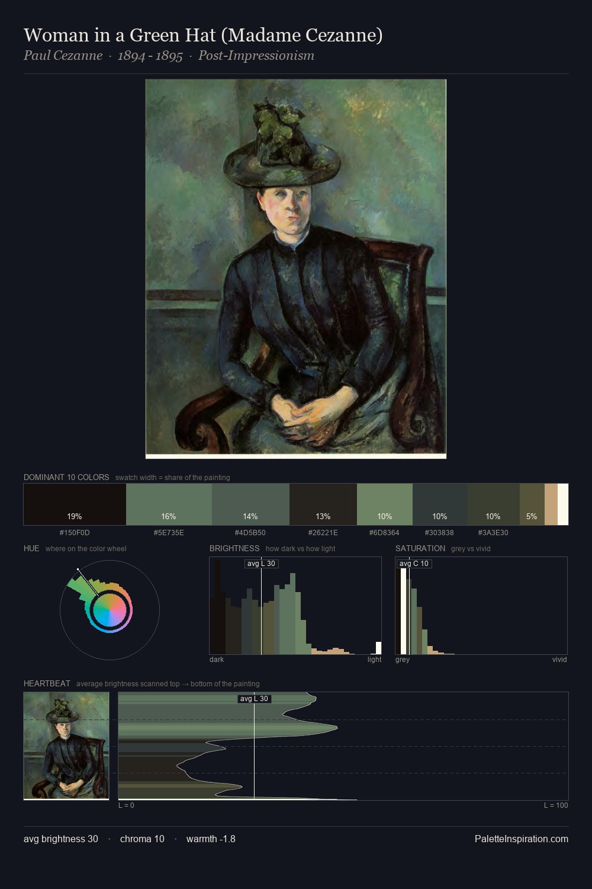This screenshot has height=889, width=592.
Task: Click hex code #303838
Action: click(439, 533)
